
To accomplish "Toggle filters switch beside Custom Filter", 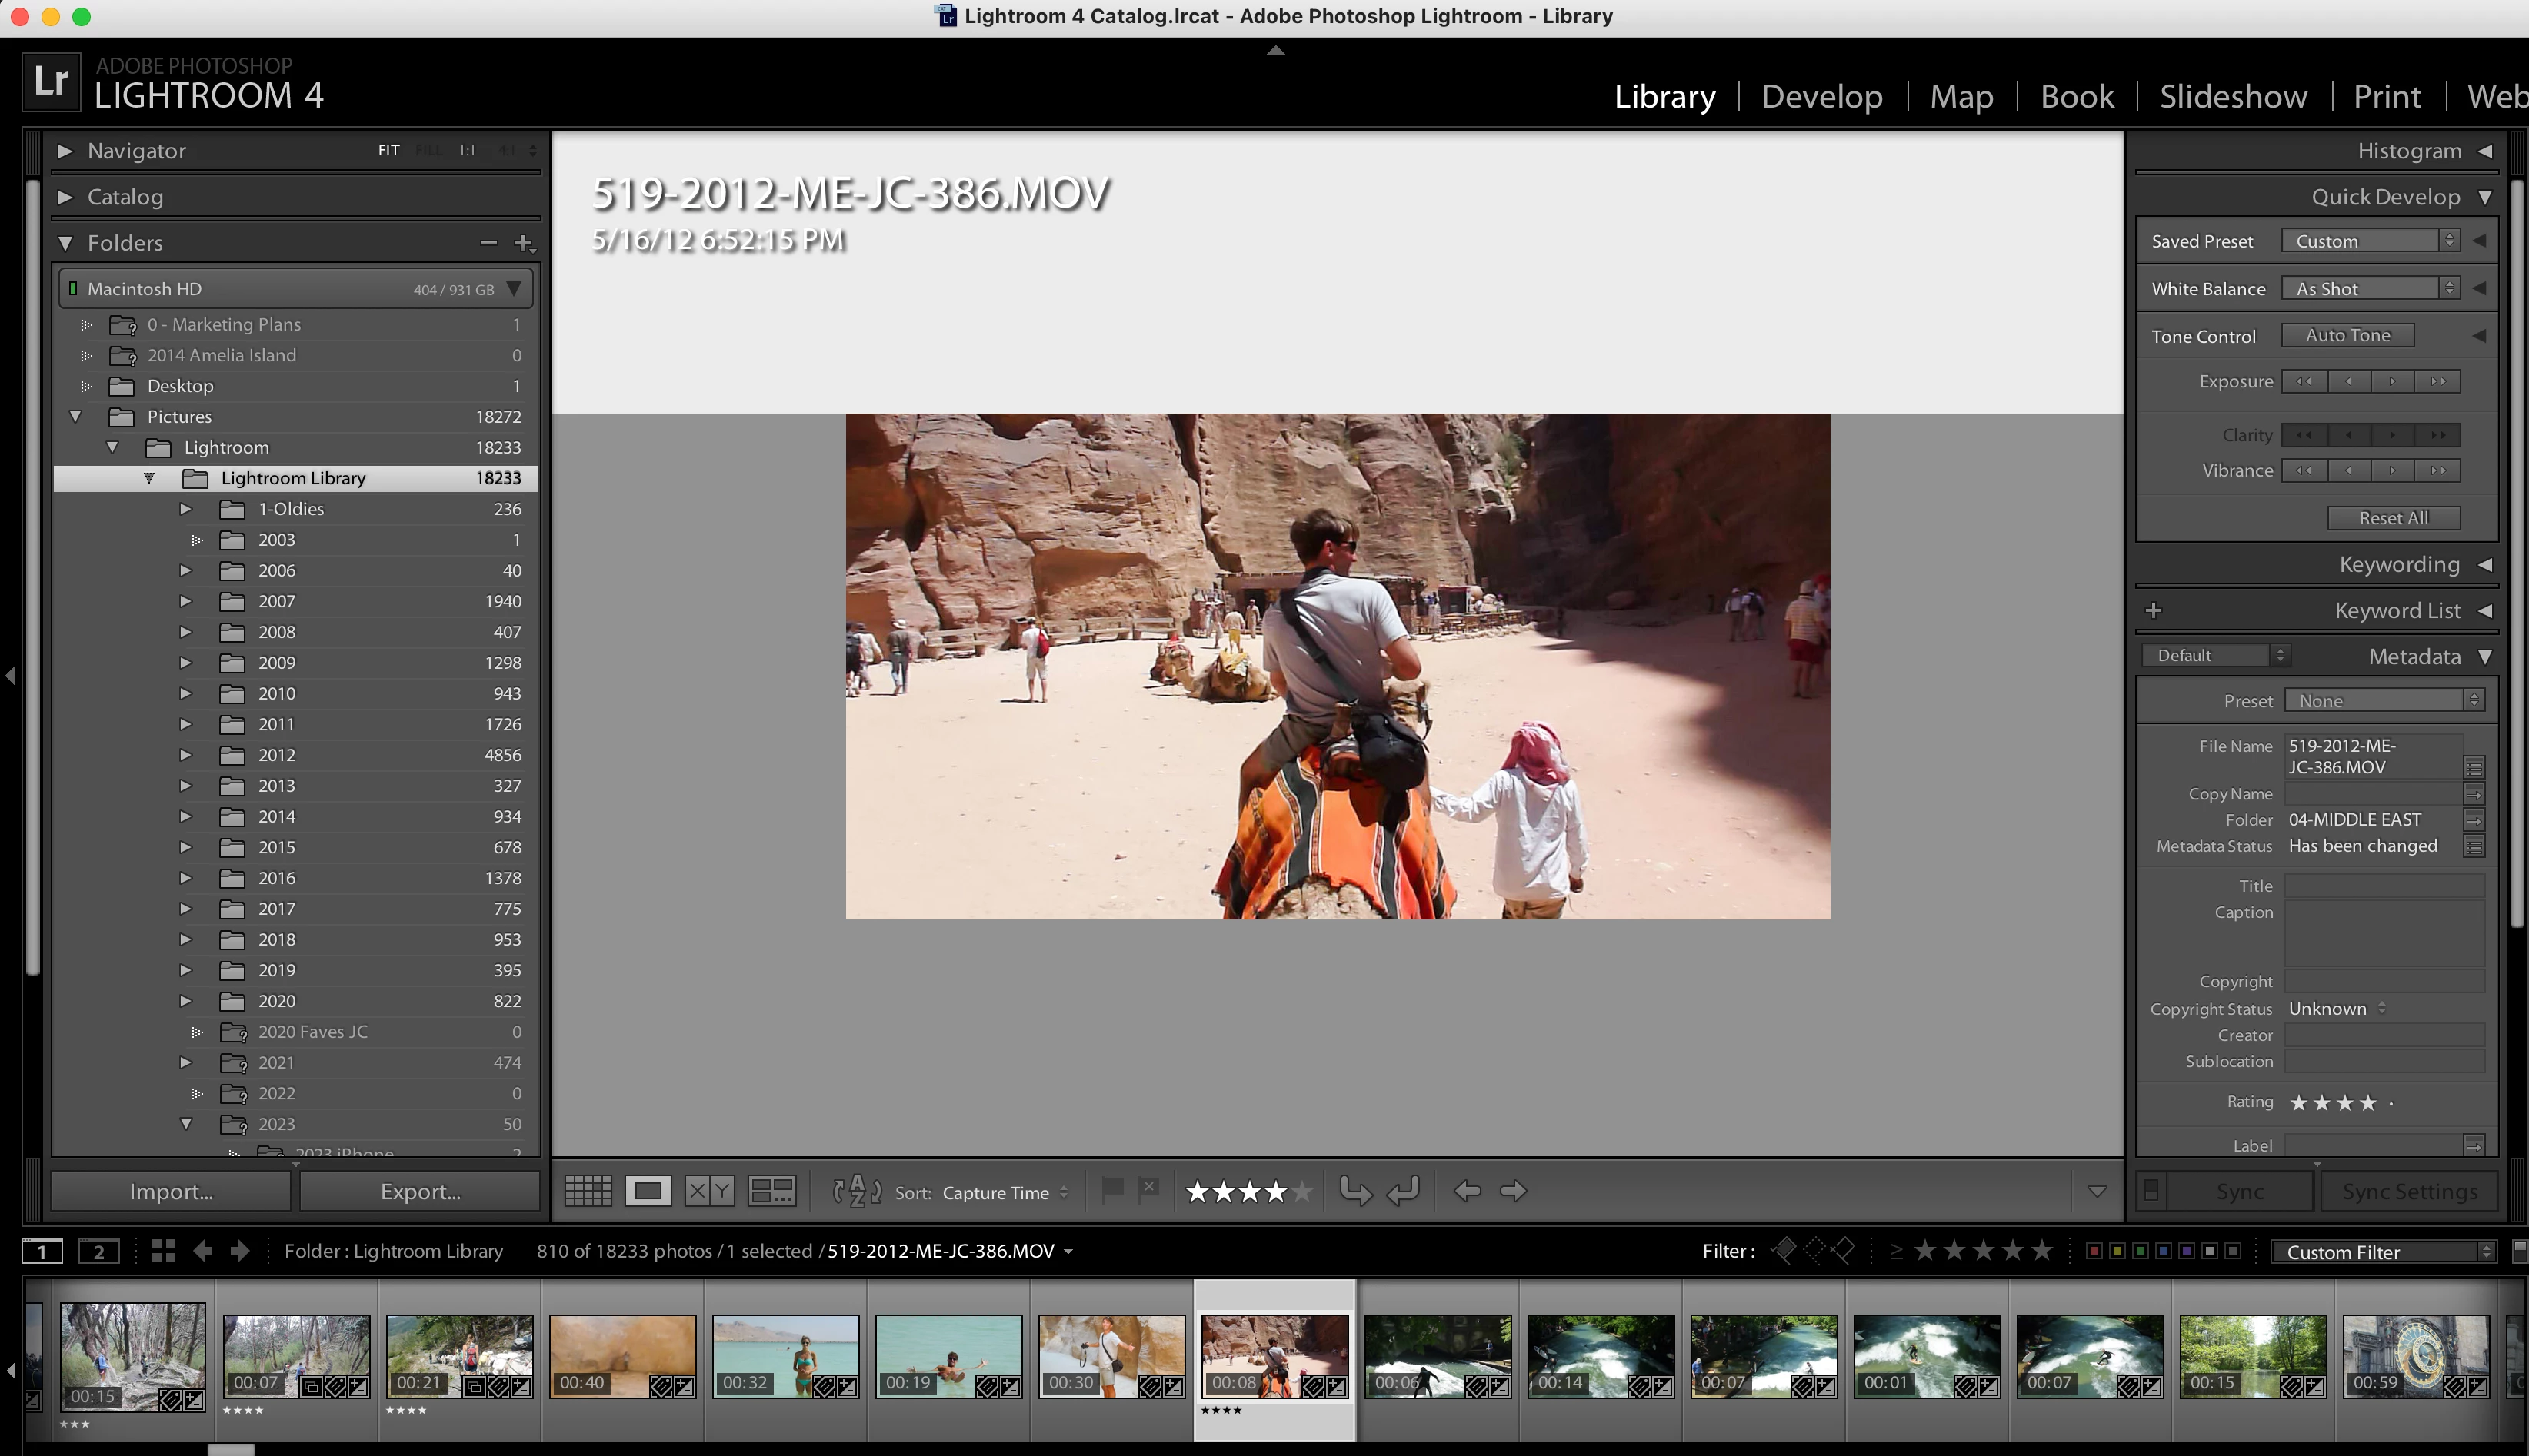I will (2519, 1250).
